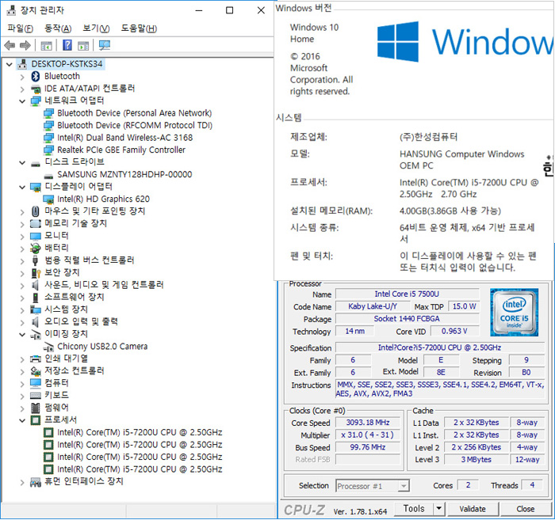This screenshot has height=520, width=555.
Task: Click the Specification field in CPU-Z
Action: click(x=439, y=347)
